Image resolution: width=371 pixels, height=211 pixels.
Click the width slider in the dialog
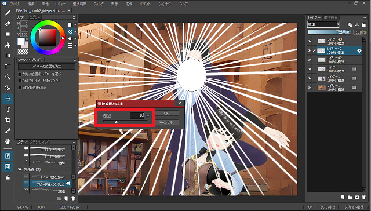125,122
